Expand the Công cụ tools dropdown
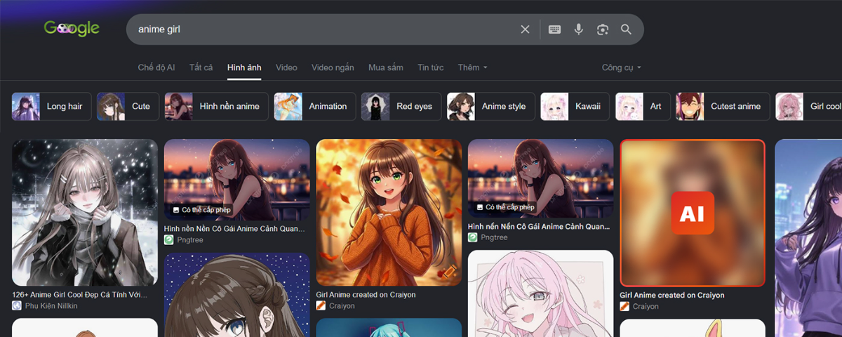 622,67
